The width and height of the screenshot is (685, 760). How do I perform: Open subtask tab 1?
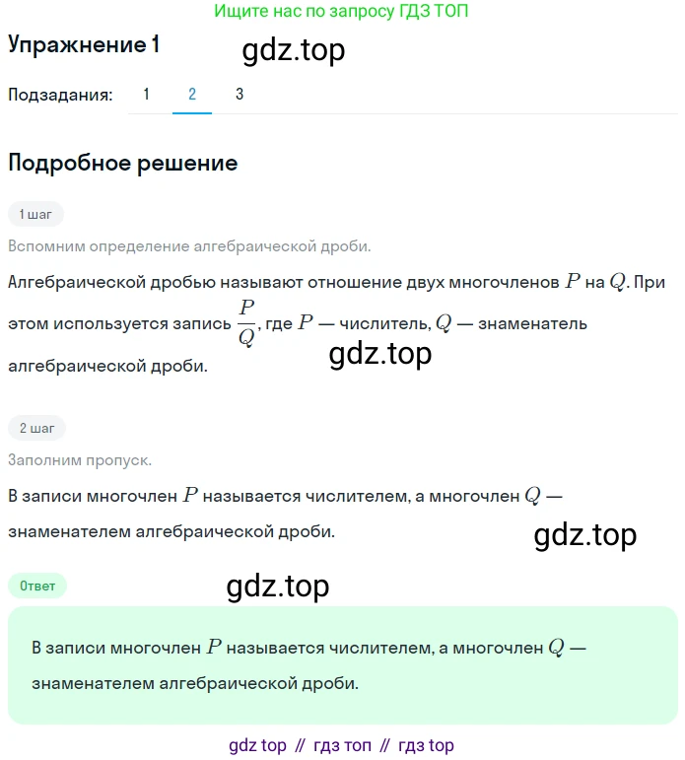pos(147,95)
